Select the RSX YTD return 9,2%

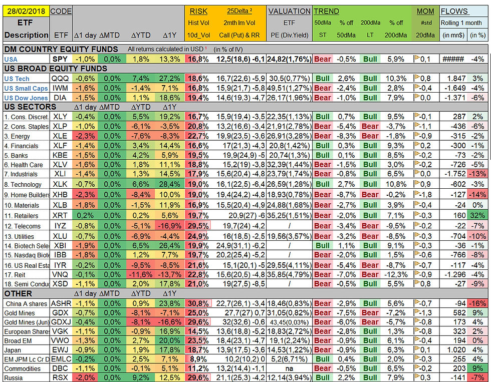click(141, 377)
